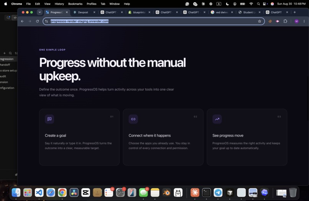Open the Bookmarks menu
Screen dimensions: 309x201
coord(75,4)
